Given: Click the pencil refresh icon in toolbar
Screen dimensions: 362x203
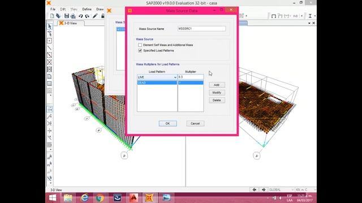Looking at the screenshot, I should click(95, 16).
